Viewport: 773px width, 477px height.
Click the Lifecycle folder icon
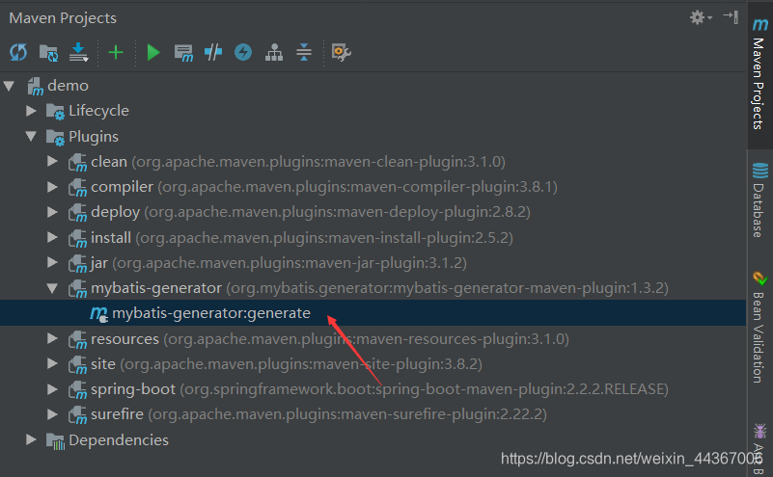[55, 112]
